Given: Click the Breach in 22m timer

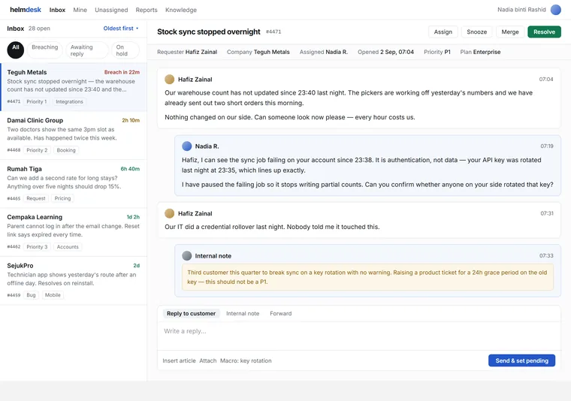Looking at the screenshot, I should click(x=122, y=72).
